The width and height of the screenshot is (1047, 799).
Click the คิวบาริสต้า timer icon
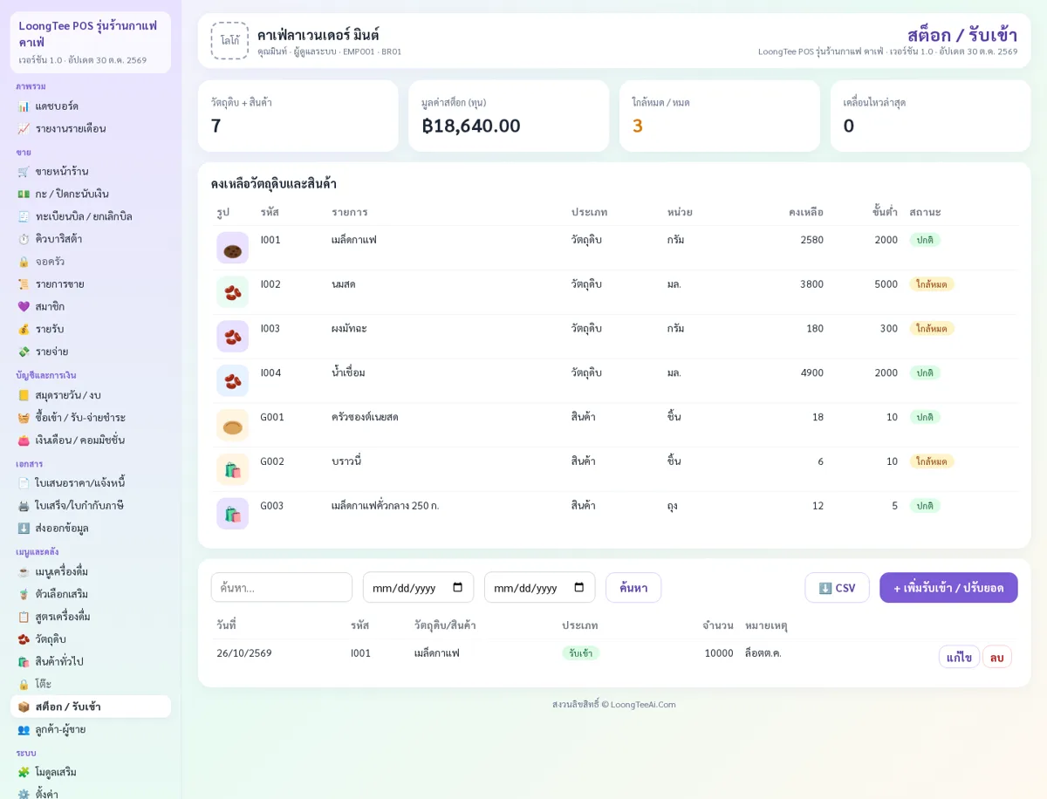click(24, 239)
